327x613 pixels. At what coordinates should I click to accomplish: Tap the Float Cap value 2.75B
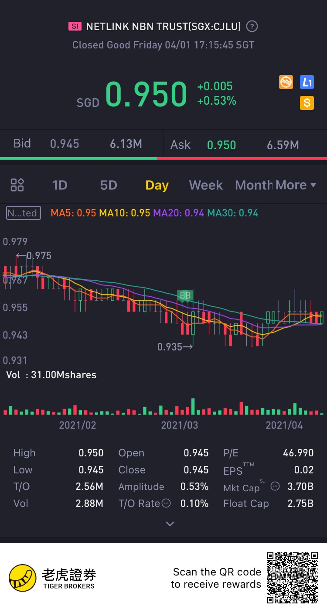300,503
